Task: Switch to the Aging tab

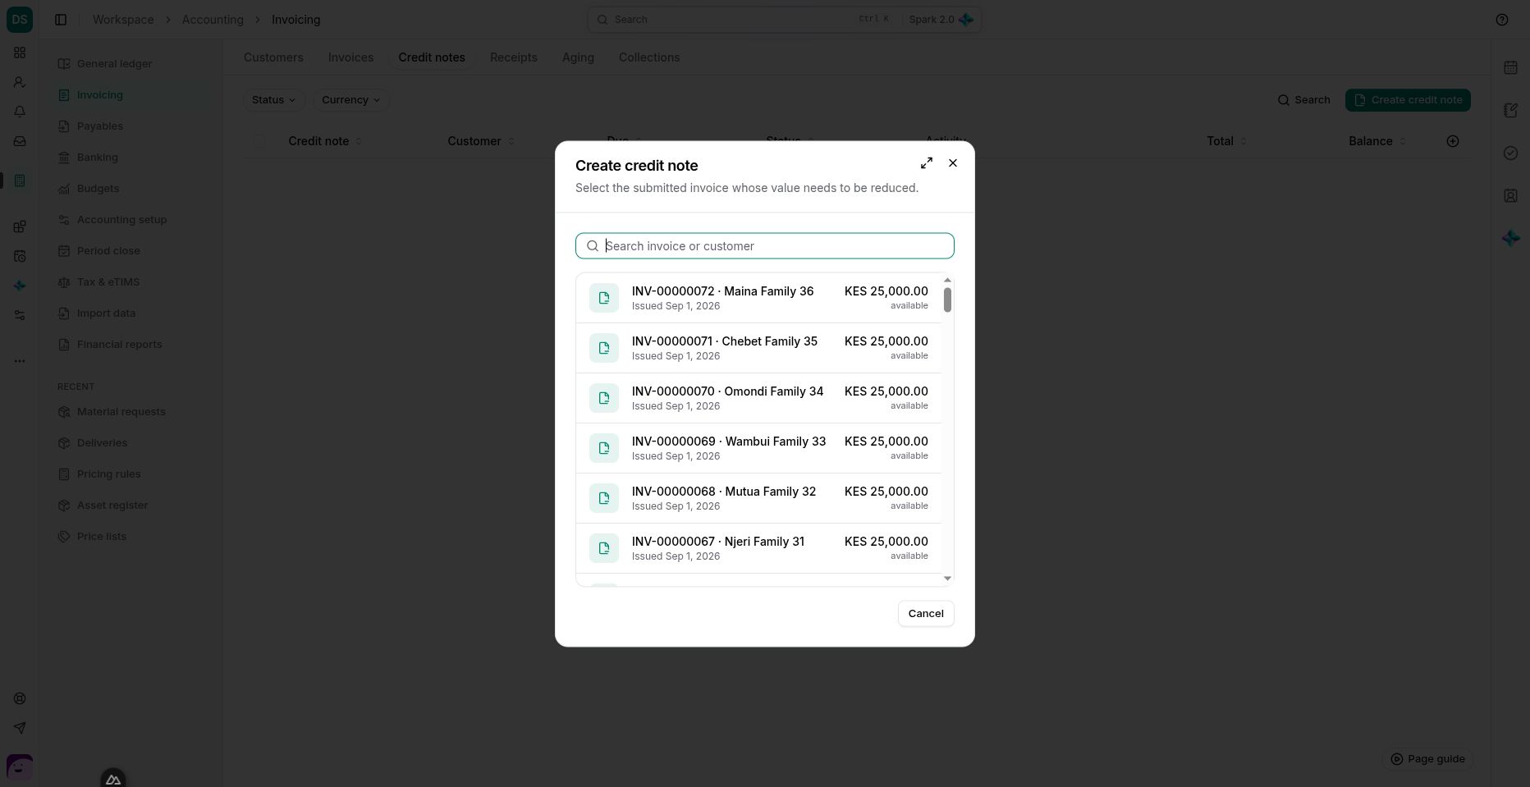Action: [578, 57]
